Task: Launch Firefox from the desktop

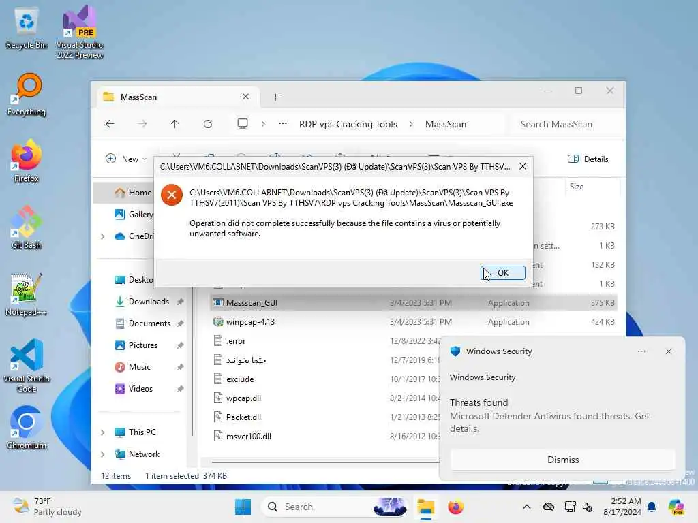Action: pyautogui.click(x=27, y=161)
